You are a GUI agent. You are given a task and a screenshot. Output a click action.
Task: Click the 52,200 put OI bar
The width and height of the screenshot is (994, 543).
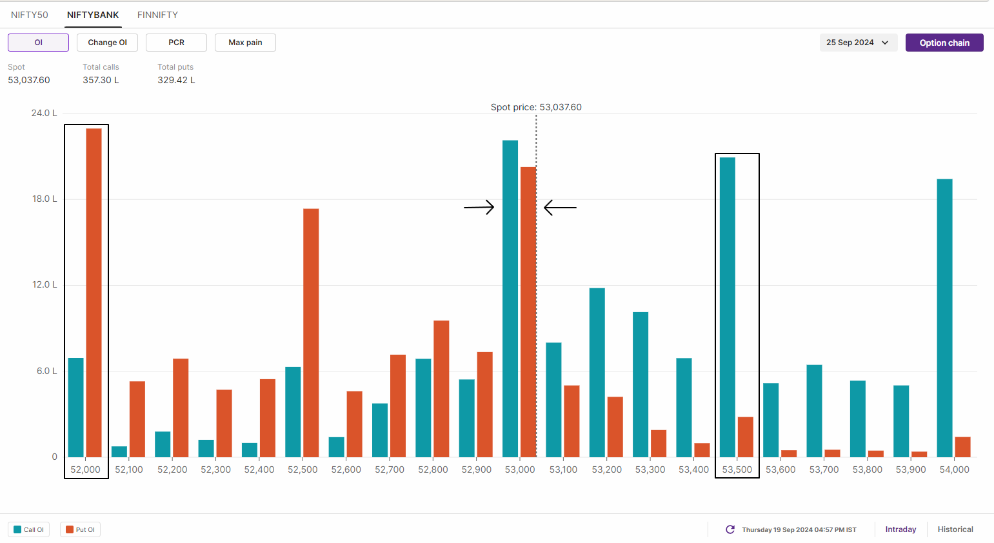181,408
